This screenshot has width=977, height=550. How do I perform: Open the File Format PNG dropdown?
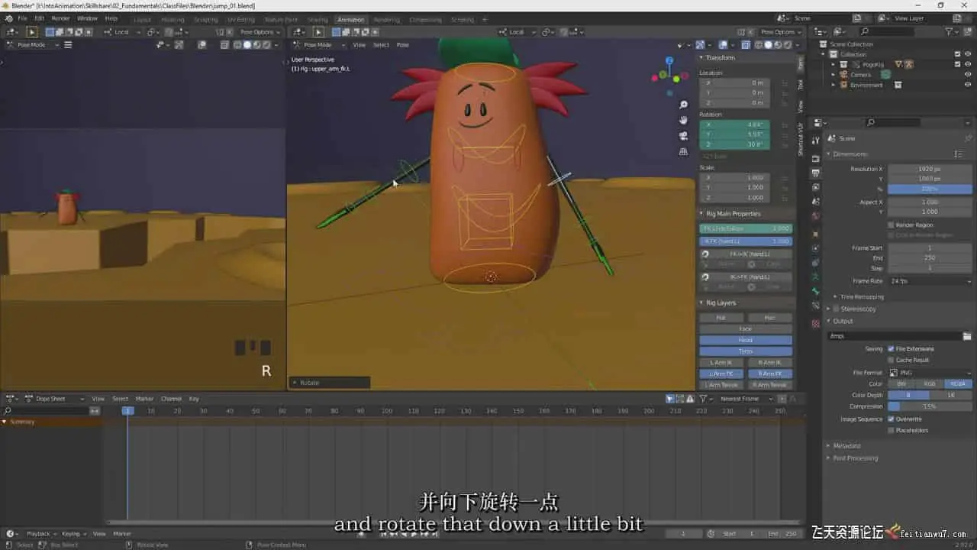click(930, 373)
